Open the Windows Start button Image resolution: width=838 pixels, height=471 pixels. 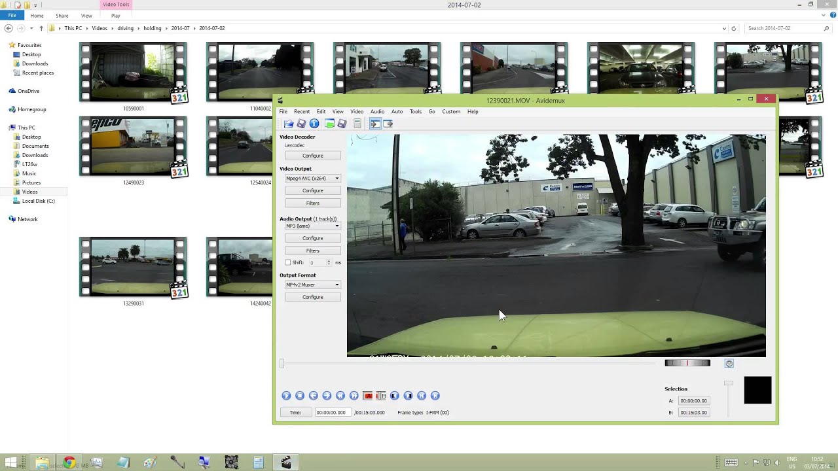(x=11, y=462)
